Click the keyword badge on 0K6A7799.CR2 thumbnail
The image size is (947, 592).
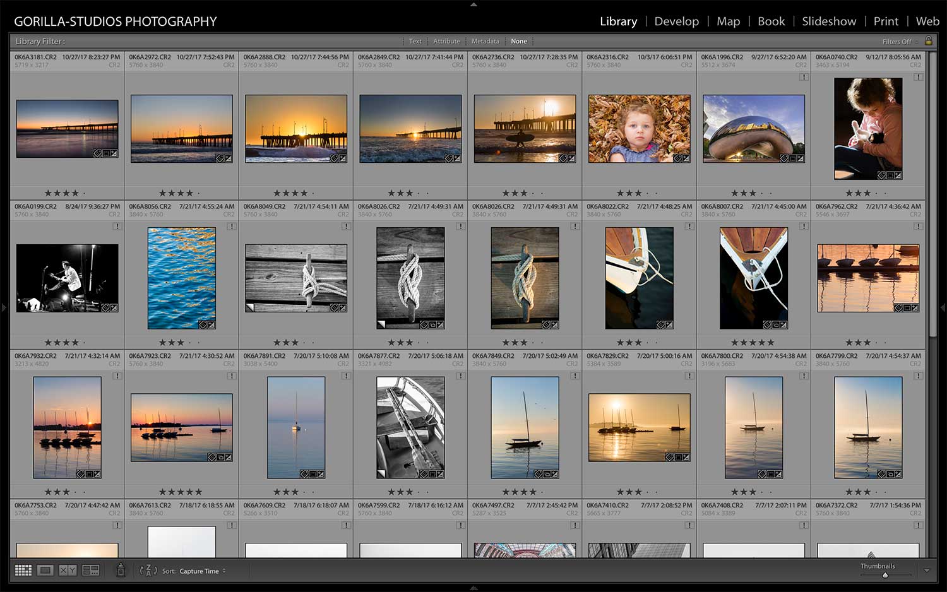pos(881,474)
